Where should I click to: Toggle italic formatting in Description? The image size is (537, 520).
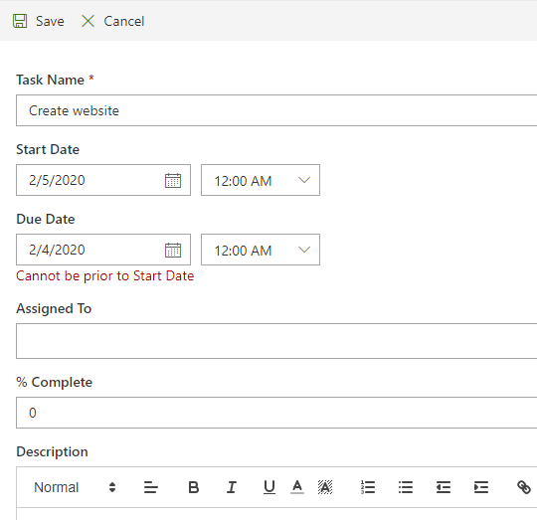(x=232, y=487)
